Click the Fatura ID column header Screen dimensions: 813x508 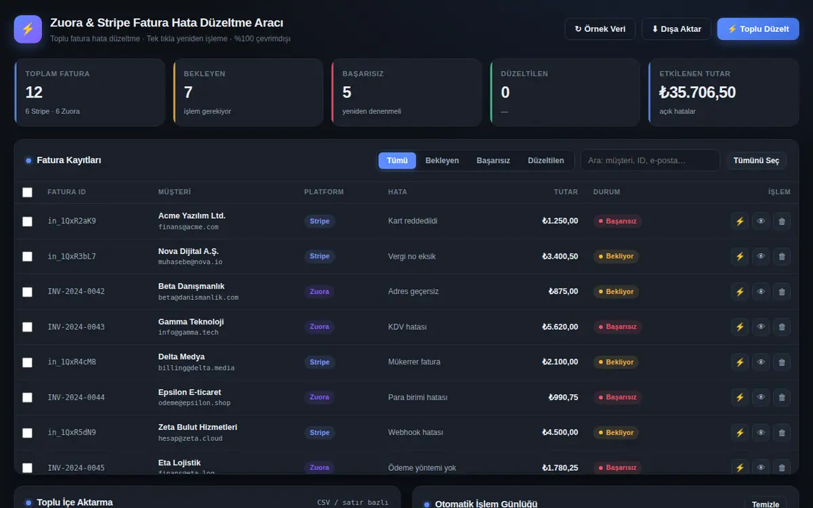pos(66,192)
